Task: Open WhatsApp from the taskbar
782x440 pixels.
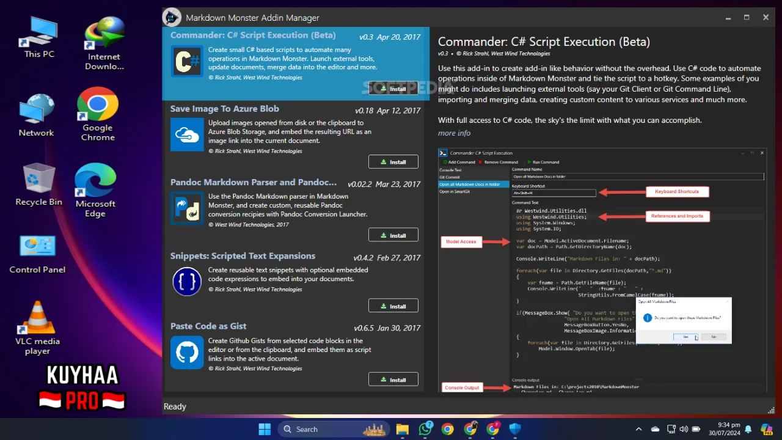Action: [x=425, y=429]
